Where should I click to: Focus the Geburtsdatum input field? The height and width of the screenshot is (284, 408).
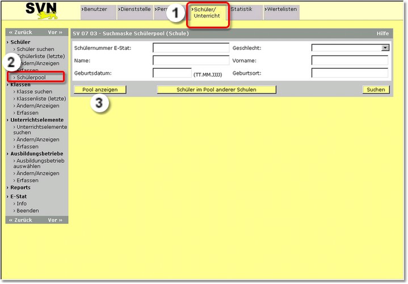click(x=172, y=73)
